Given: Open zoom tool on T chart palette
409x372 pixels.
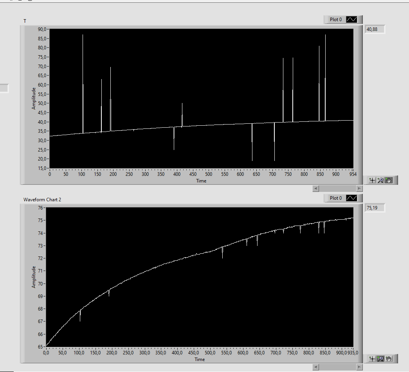Looking at the screenshot, I should coord(380,180).
